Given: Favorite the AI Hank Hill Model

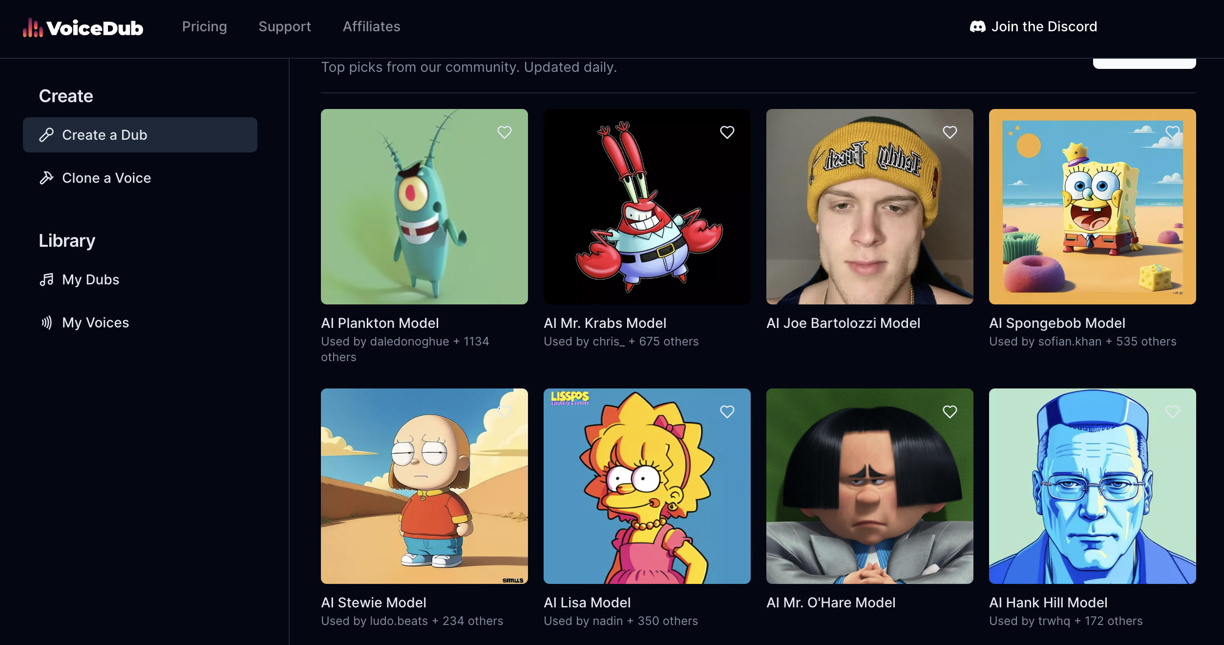Looking at the screenshot, I should (x=1173, y=412).
